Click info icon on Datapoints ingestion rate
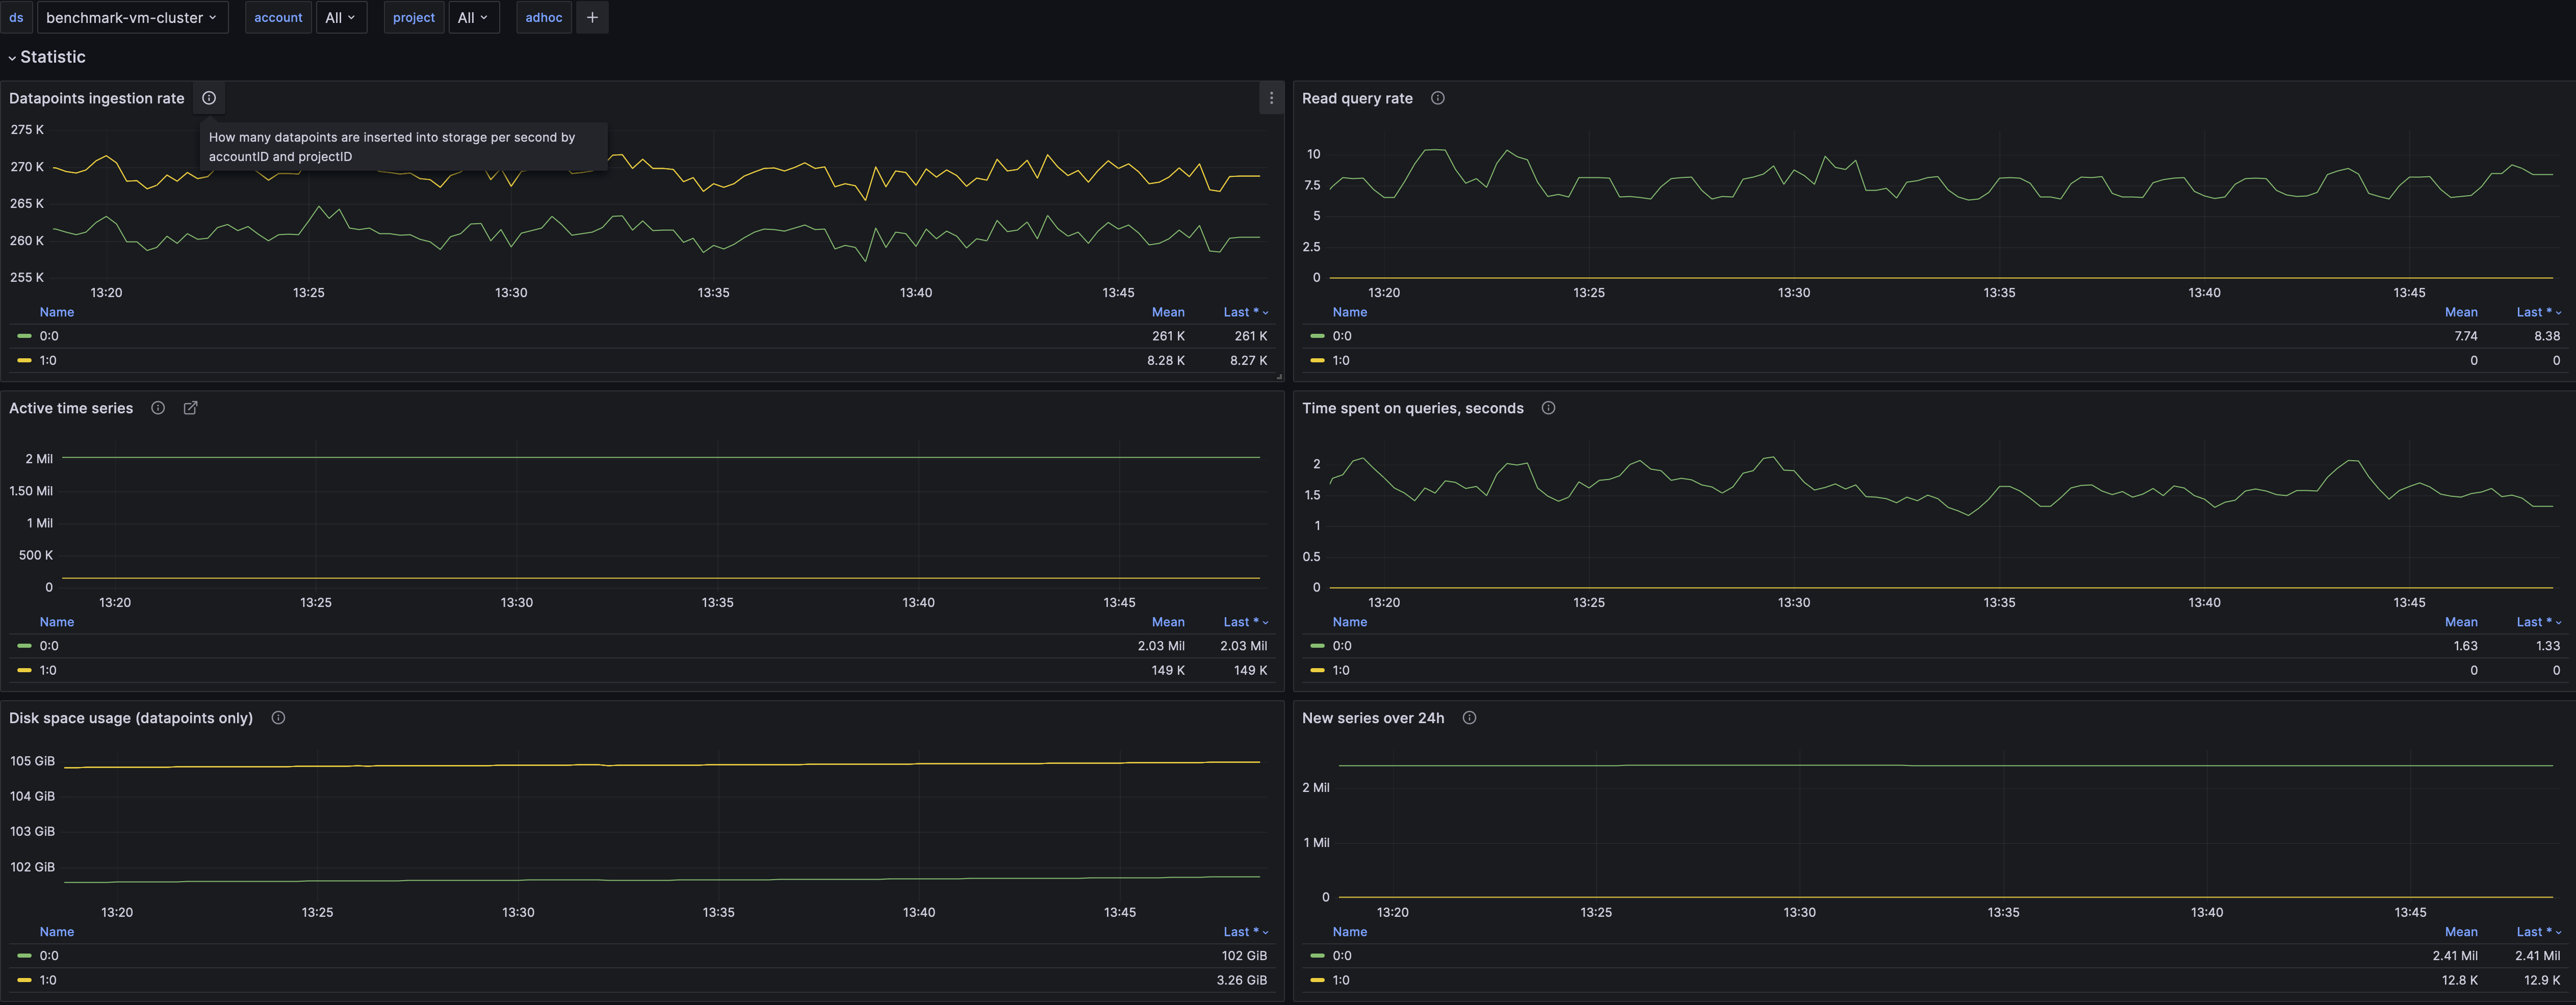Screen dimensions: 2576x1005 [209, 98]
